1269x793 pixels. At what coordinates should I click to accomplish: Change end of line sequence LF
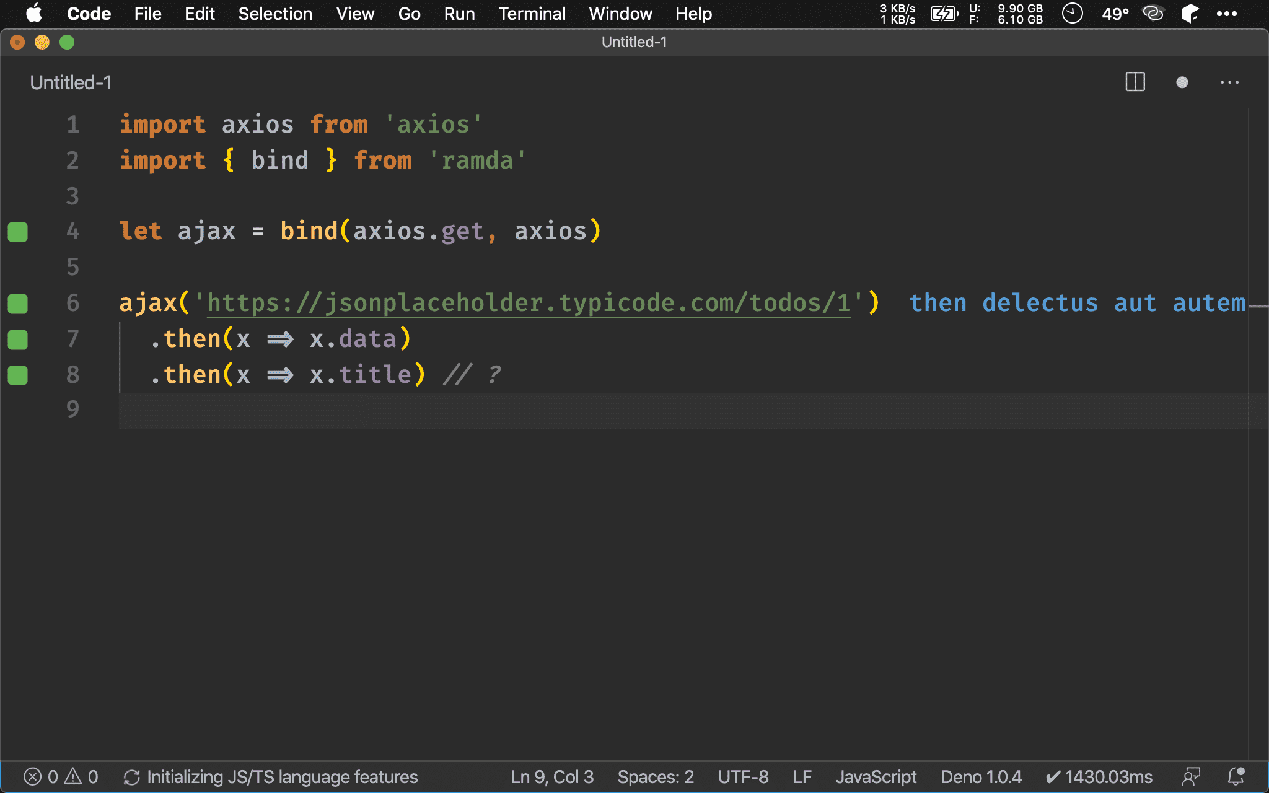click(802, 777)
